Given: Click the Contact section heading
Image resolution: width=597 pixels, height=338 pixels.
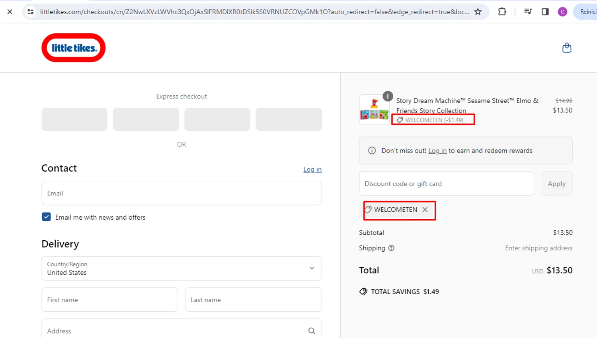Looking at the screenshot, I should (59, 168).
